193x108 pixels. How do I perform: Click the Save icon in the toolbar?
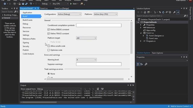[x=23, y=4]
